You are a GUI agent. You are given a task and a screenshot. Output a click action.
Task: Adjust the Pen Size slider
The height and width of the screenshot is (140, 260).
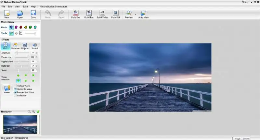[x=35, y=33]
